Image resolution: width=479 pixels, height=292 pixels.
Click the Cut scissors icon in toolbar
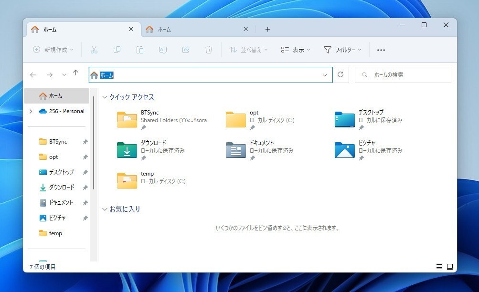[94, 50]
